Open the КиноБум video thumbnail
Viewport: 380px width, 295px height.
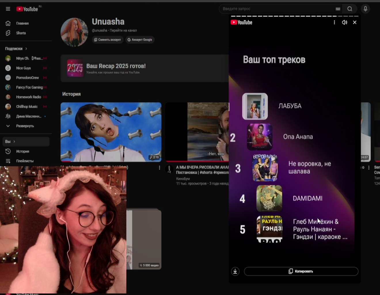197,132
